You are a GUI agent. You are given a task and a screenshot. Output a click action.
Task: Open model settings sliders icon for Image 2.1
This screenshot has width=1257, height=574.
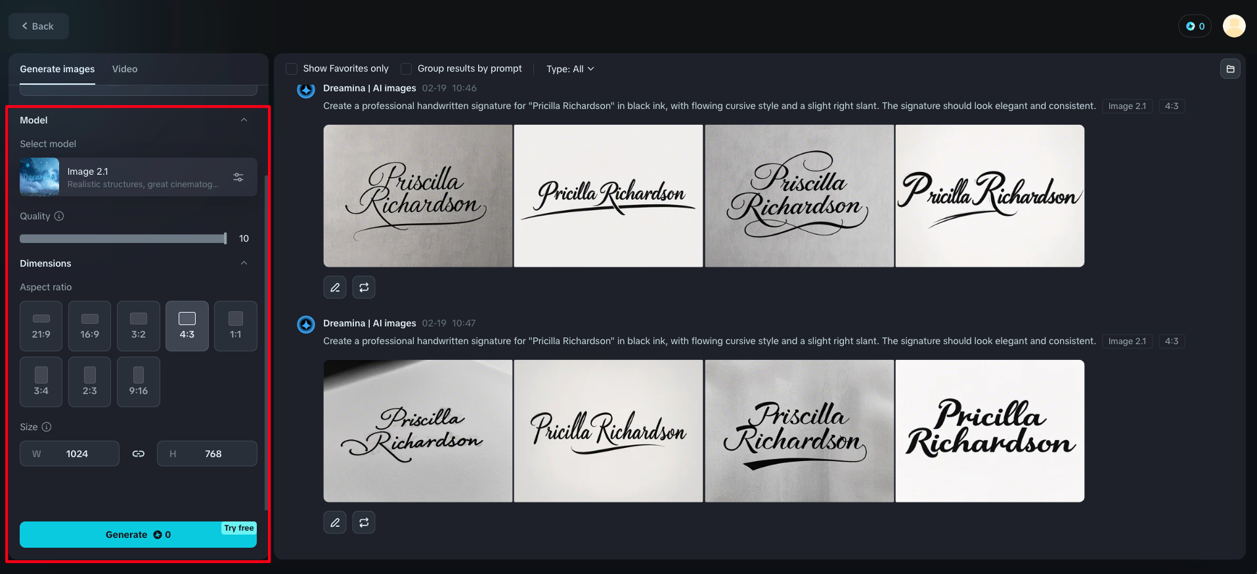click(238, 177)
